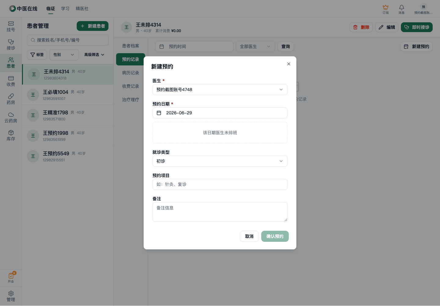Switch to the 学习 top tab
The height and width of the screenshot is (306, 440).
pyautogui.click(x=65, y=9)
